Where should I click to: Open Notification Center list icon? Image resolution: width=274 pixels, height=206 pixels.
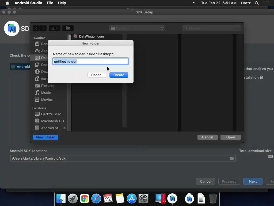[x=265, y=3]
